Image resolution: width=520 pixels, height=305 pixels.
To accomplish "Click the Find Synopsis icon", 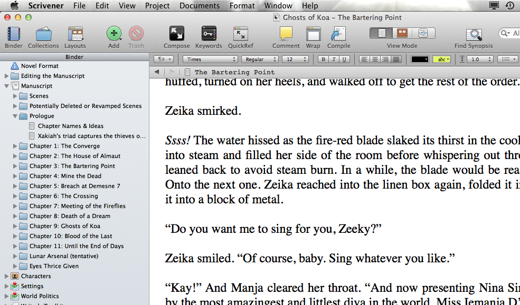I will point(474,34).
